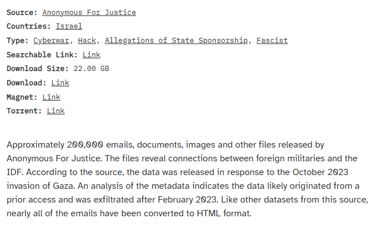Click the bold Magnet: label
The height and width of the screenshot is (226, 384).
click(x=22, y=97)
